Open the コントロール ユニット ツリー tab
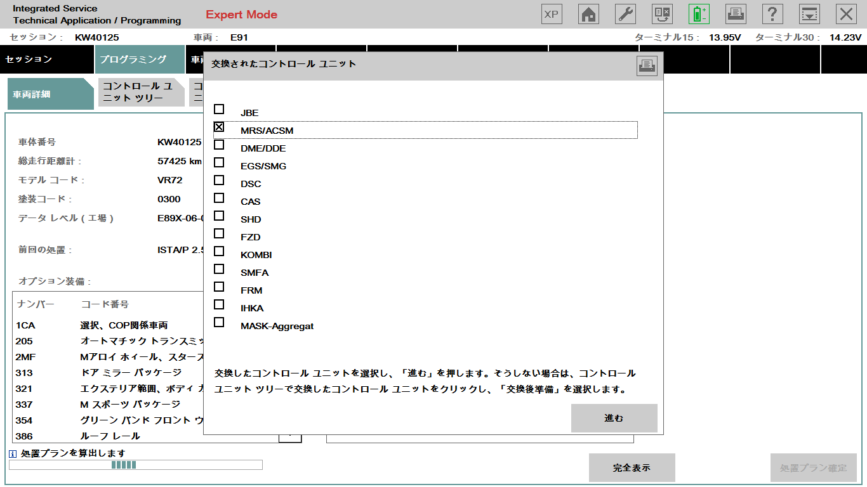This screenshot has width=867, height=487. click(140, 93)
